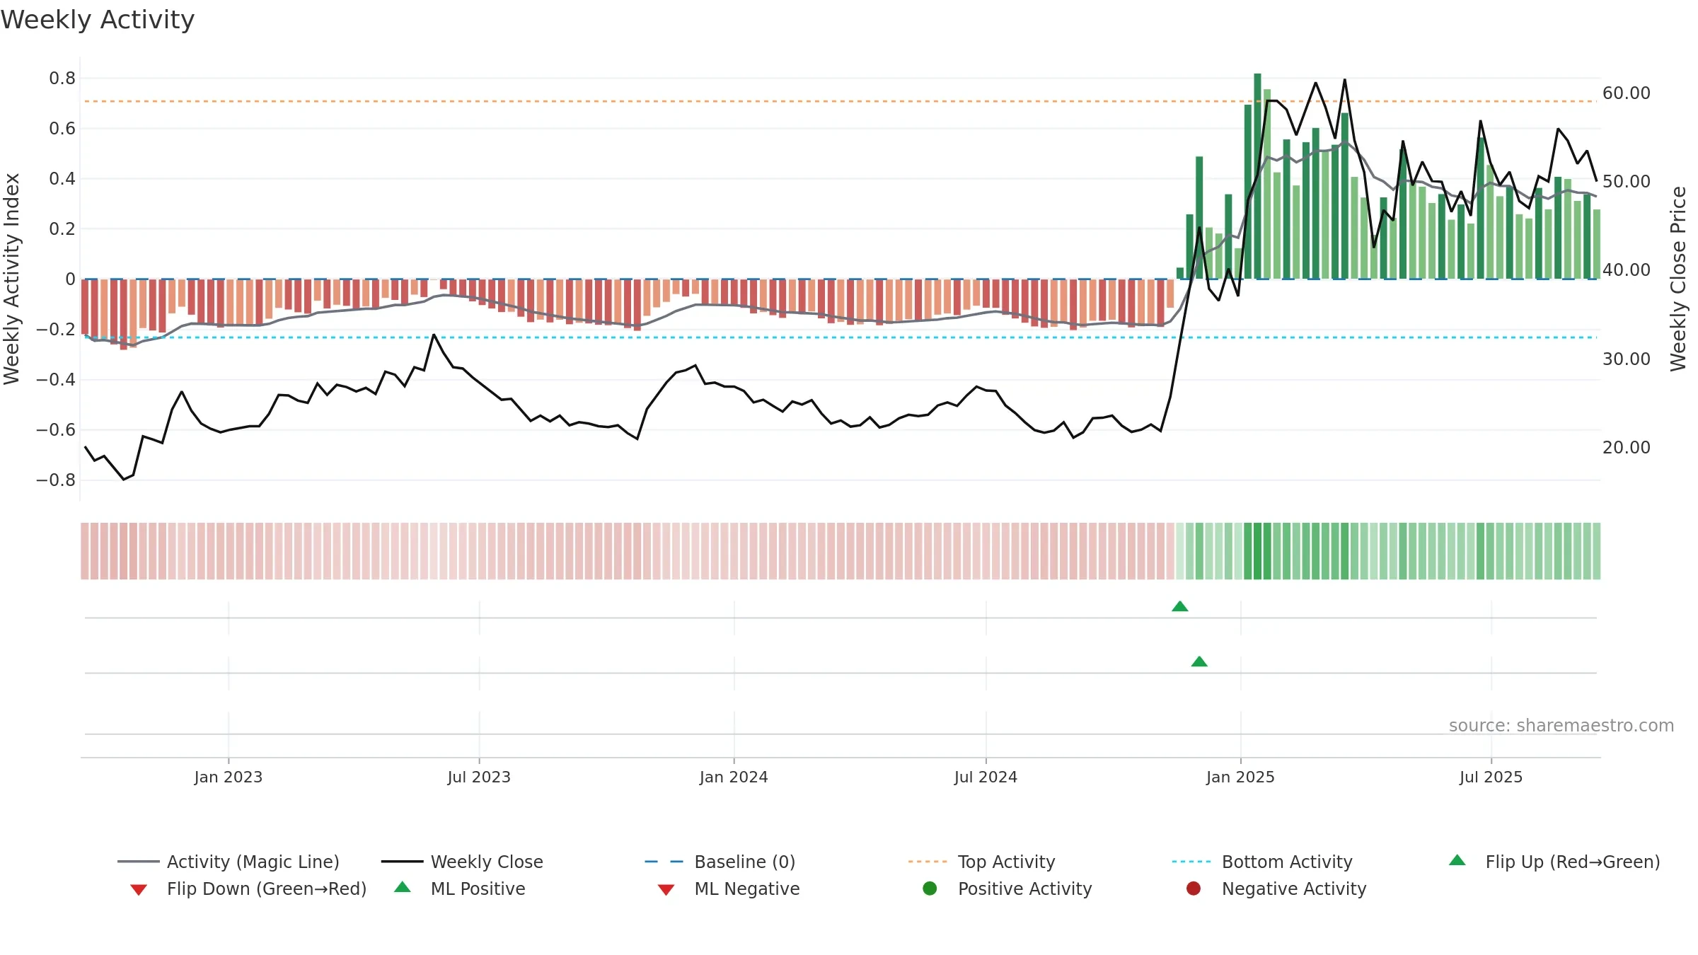Toggle the Bottom Activity legend entry
Viewport: 1698px width, 955px height.
[x=1262, y=862]
